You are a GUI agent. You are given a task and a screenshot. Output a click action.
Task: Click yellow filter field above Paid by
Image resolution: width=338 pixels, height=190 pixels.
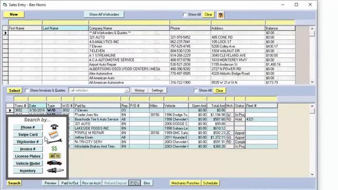tap(97, 99)
